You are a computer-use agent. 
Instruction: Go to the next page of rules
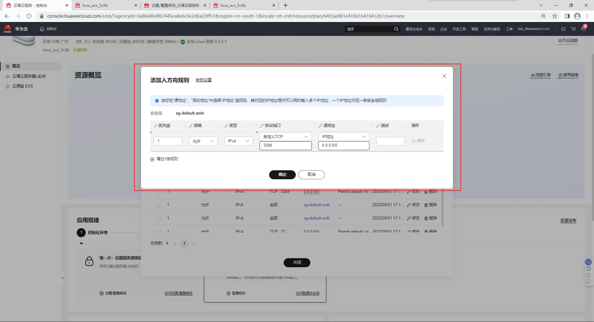pyautogui.click(x=193, y=244)
